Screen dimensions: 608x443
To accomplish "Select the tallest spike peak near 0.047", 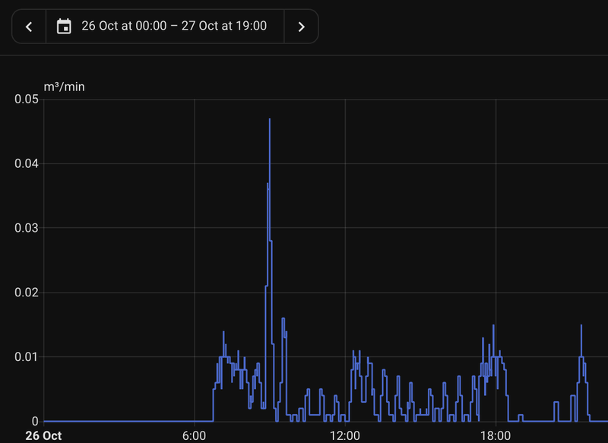I will pyautogui.click(x=270, y=119).
